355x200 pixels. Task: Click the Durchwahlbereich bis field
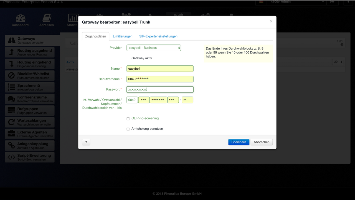(187, 100)
